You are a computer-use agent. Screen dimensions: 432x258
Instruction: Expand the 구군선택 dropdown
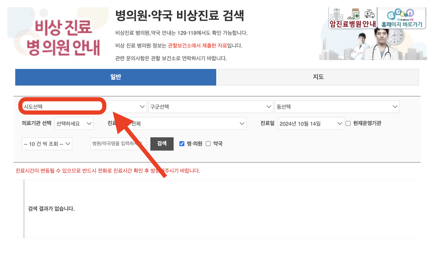pyautogui.click(x=210, y=107)
